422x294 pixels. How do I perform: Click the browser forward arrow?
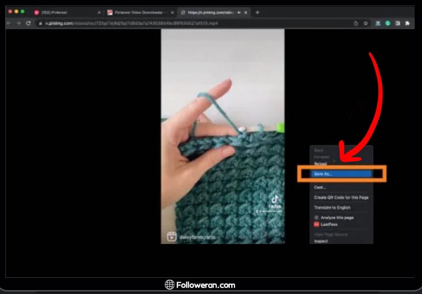click(19, 23)
